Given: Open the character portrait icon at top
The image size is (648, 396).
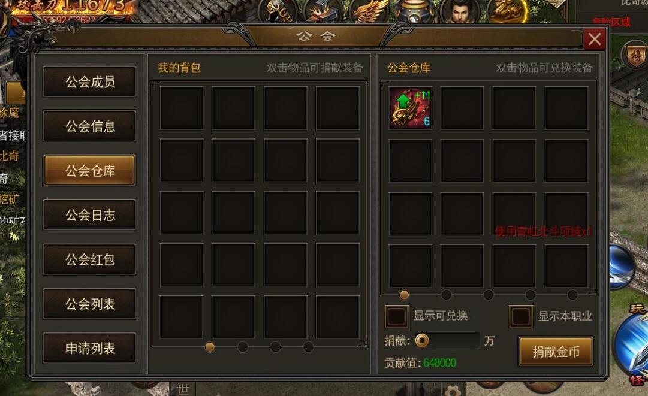Looking at the screenshot, I should point(460,10).
